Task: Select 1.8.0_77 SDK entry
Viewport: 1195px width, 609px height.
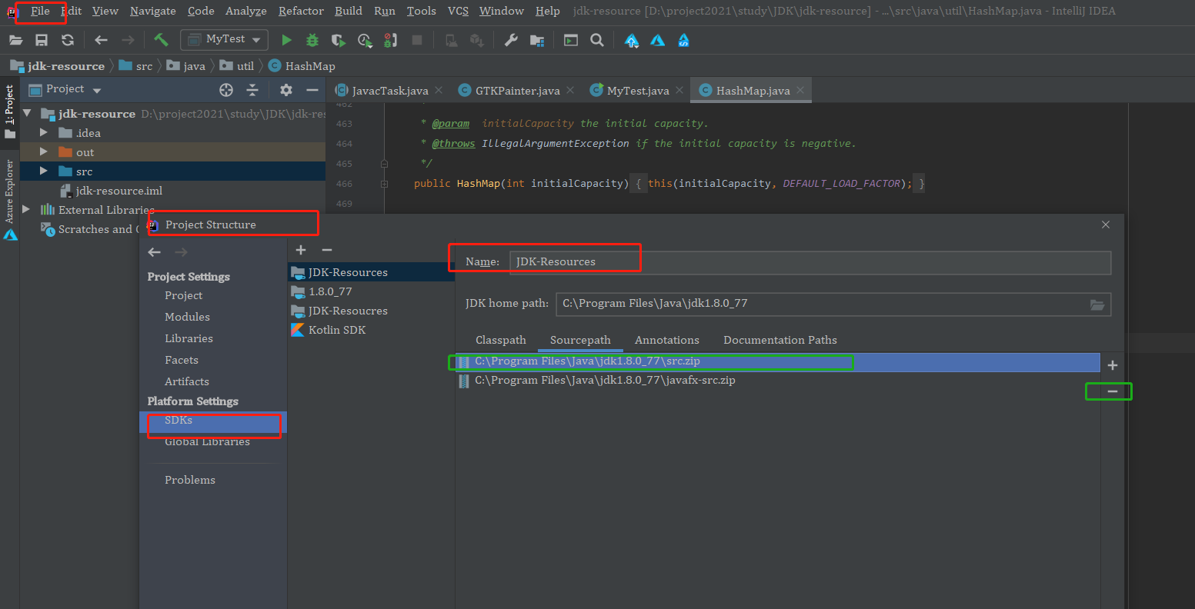Action: click(330, 291)
